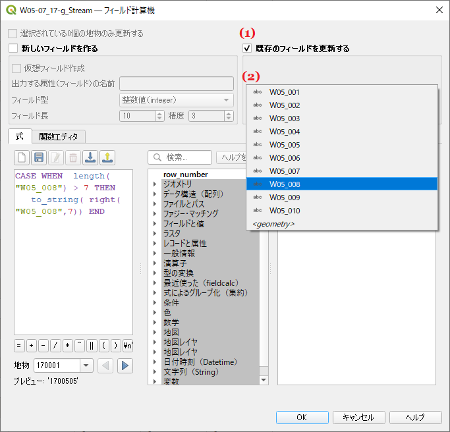Expand the ジオメトリ function group
The height and width of the screenshot is (432, 450).
pos(155,184)
